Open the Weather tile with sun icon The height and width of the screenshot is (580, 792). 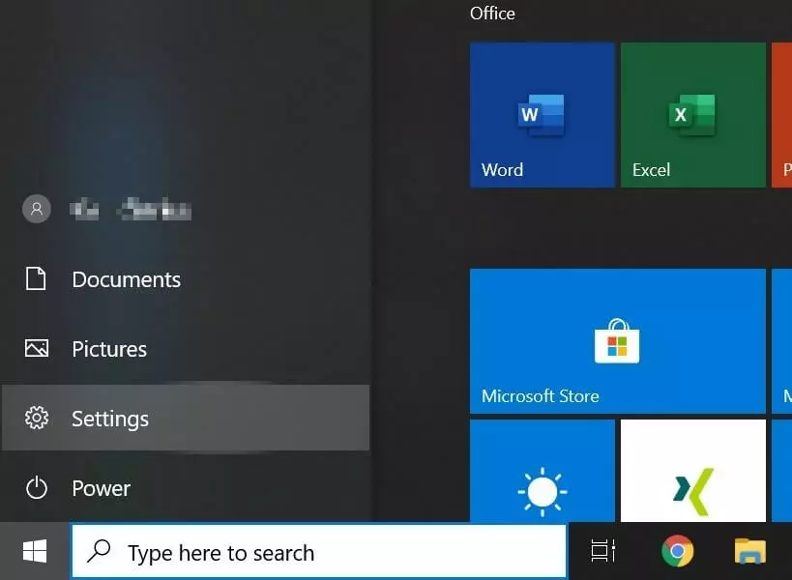click(x=542, y=471)
